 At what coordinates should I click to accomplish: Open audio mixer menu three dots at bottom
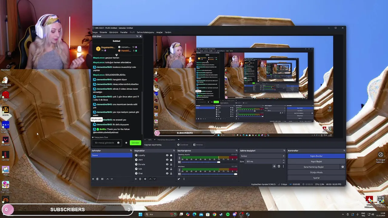tap(184, 179)
